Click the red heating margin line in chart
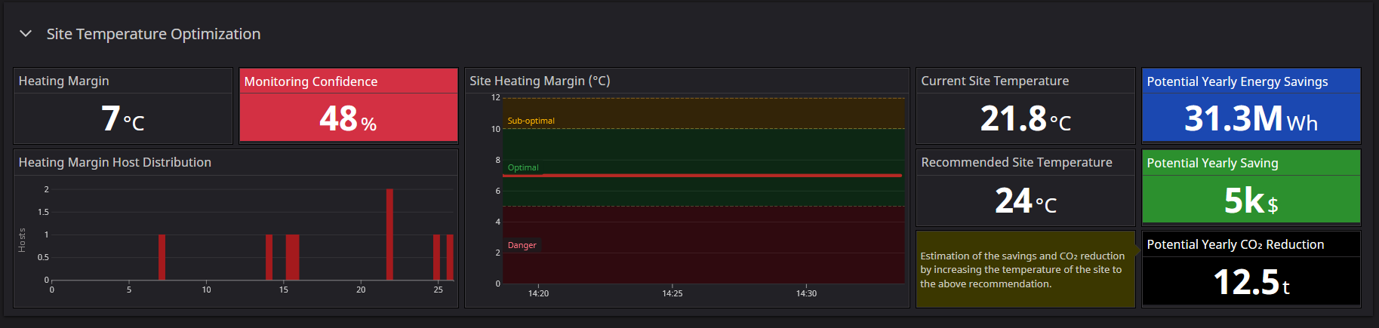This screenshot has height=328, width=1379. (702, 175)
